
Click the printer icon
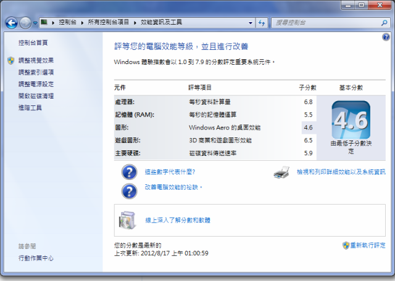pyautogui.click(x=281, y=173)
